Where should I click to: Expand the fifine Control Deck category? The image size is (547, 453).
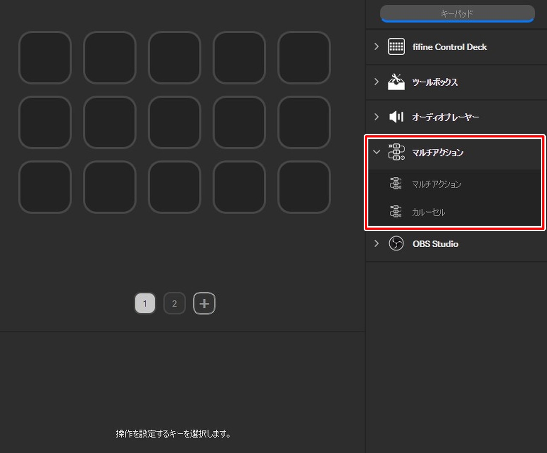coord(376,47)
